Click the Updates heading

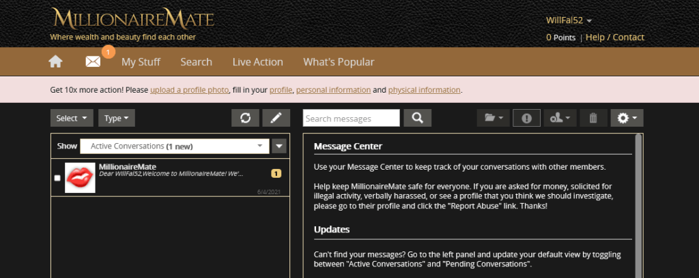[332, 230]
